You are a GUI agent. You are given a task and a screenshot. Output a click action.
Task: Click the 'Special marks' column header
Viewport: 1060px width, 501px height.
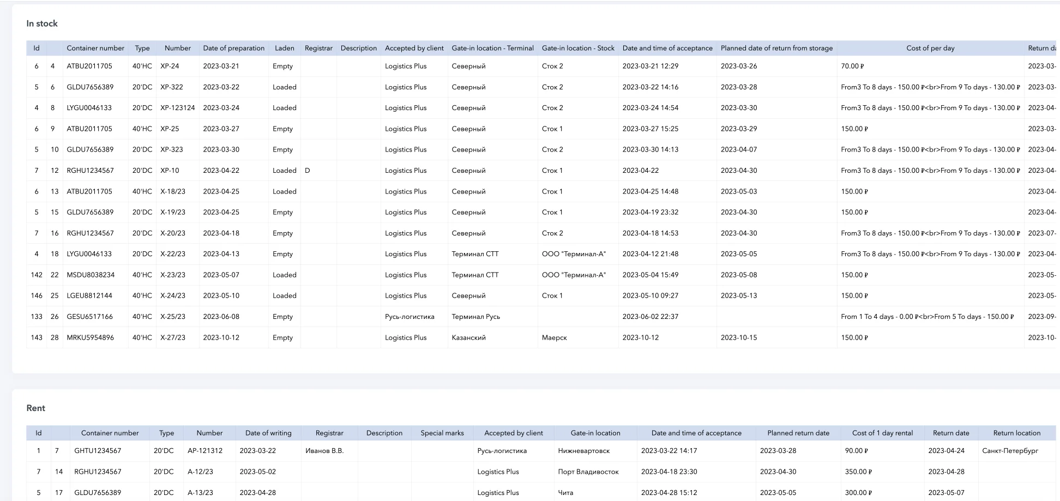point(442,433)
